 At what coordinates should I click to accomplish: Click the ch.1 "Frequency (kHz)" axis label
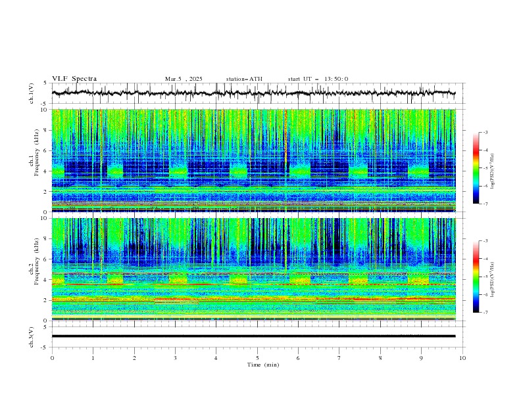pos(36,152)
